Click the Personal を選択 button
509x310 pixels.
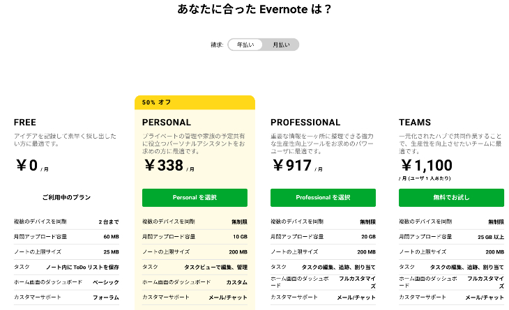[x=195, y=197]
